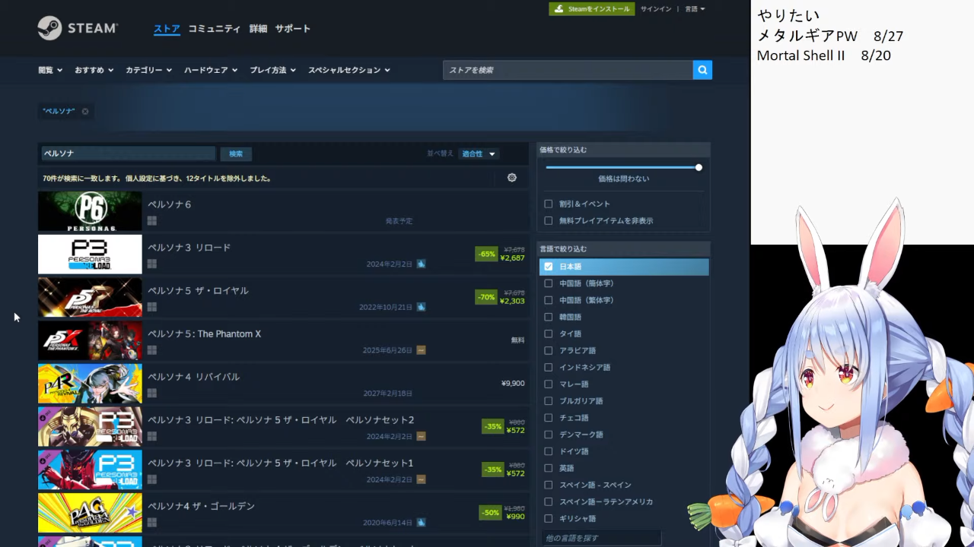Click review icon for ペルソナセット2

pyautogui.click(x=421, y=437)
